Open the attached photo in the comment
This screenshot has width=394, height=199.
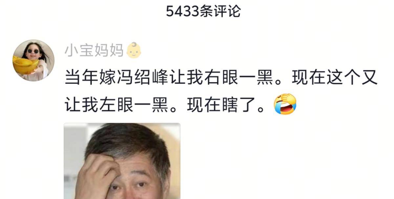point(122,161)
